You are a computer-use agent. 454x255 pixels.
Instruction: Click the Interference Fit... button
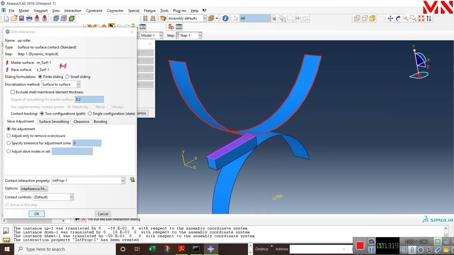[x=34, y=189]
